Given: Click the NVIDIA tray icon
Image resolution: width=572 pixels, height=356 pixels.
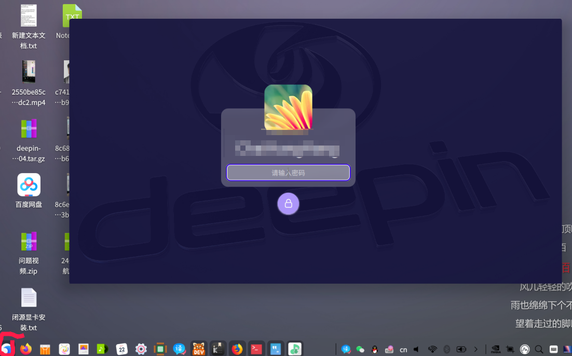Looking at the screenshot, I should coord(496,349).
